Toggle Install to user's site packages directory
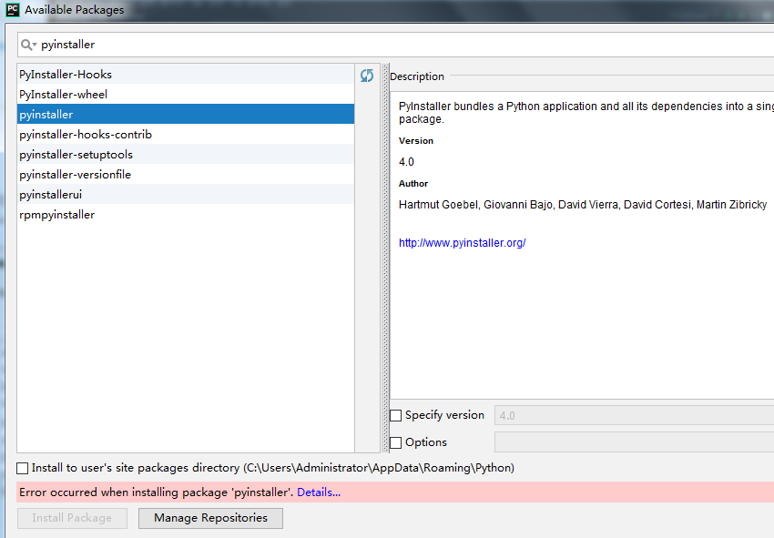The width and height of the screenshot is (774, 538). tap(22, 468)
